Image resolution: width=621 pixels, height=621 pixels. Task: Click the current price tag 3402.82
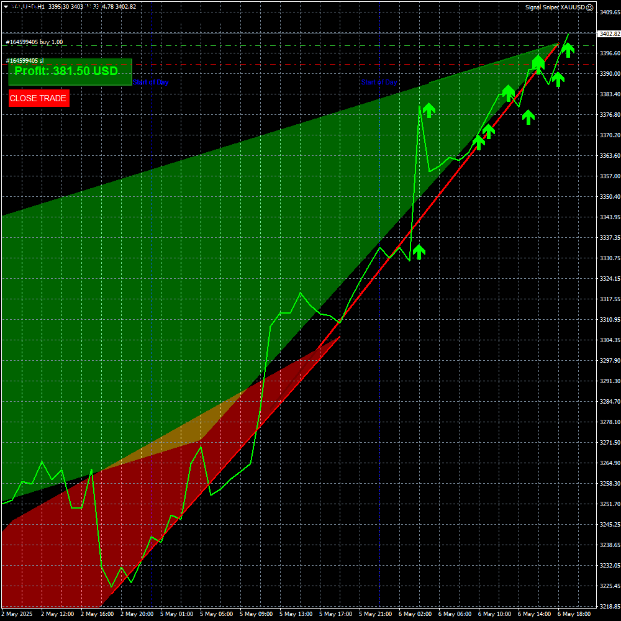609,34
